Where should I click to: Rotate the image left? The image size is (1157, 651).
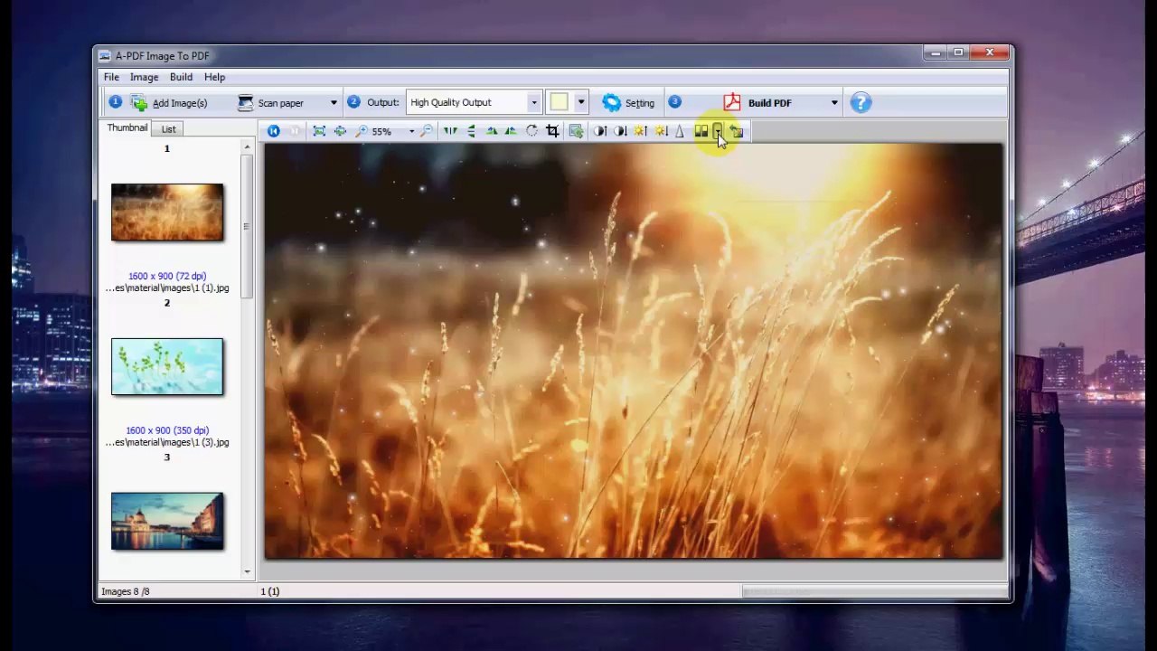click(491, 132)
